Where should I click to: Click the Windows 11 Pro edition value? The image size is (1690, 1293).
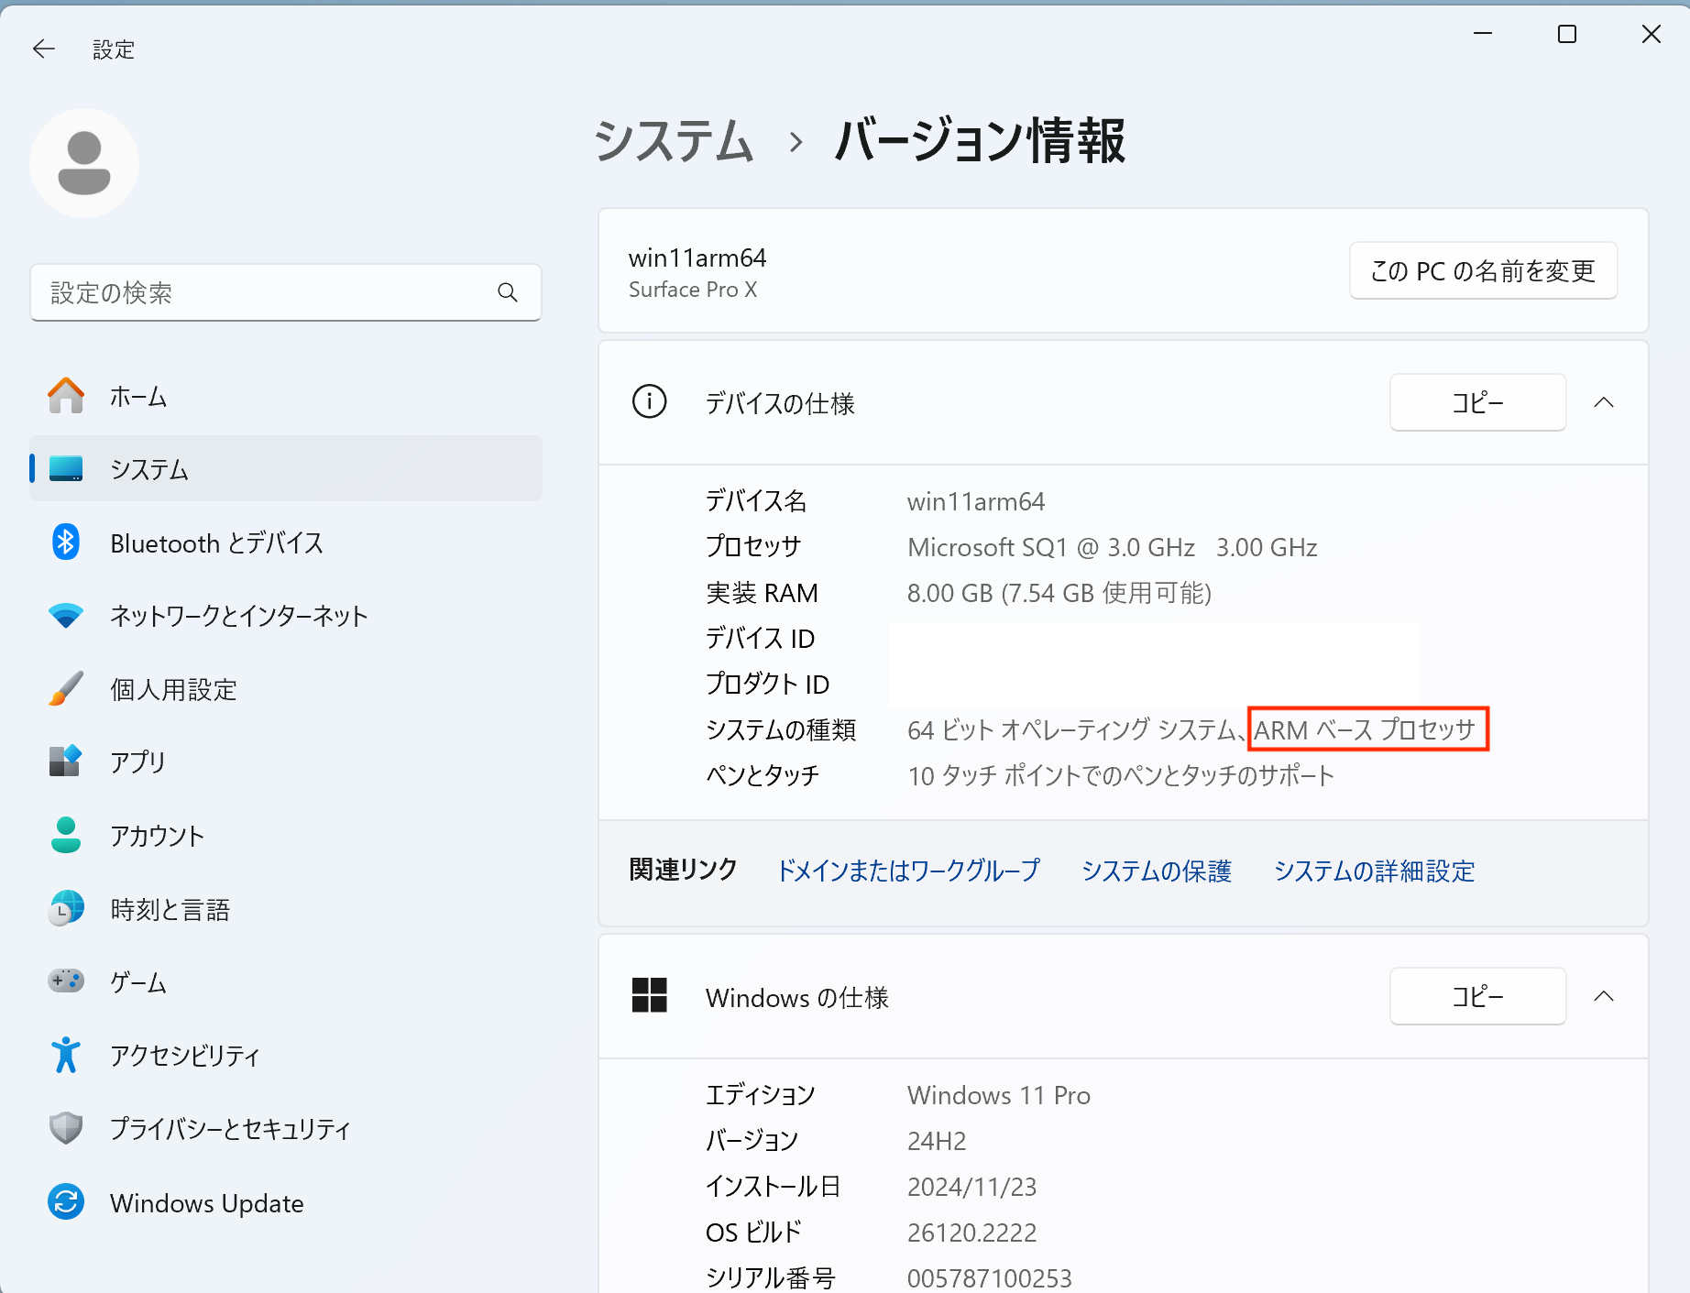point(998,1095)
